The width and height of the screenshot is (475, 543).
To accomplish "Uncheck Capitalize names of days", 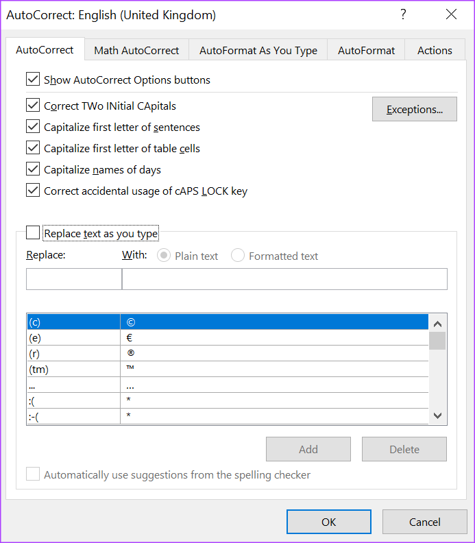I will click(33, 169).
